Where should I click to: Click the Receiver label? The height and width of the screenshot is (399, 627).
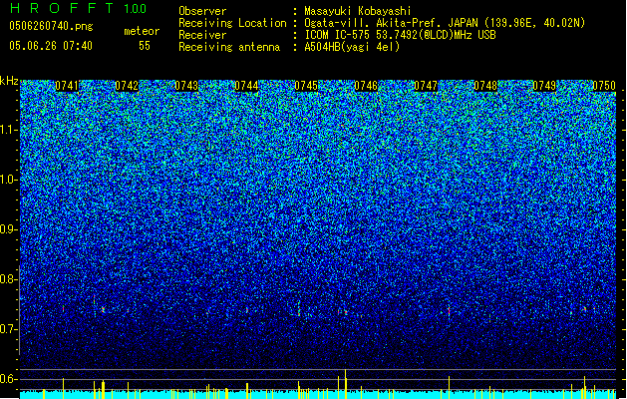(x=202, y=35)
